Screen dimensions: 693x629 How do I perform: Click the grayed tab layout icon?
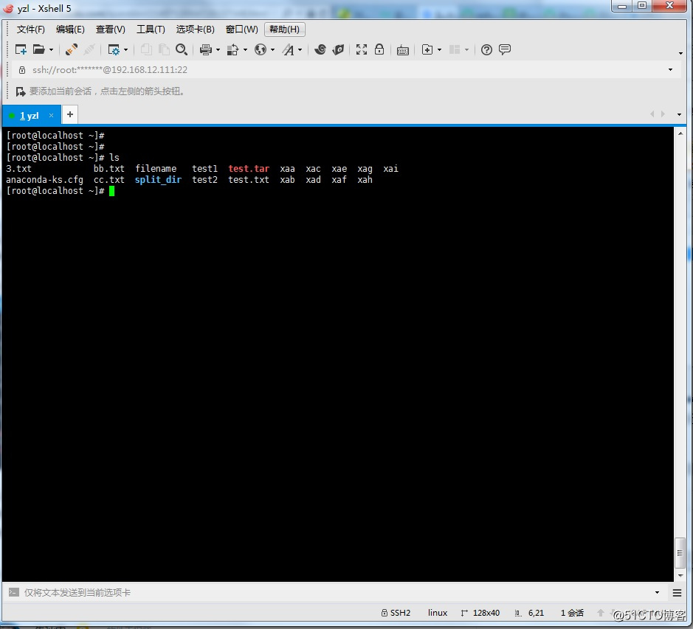[x=455, y=49]
